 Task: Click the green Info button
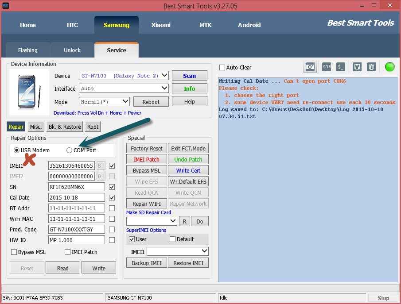[x=190, y=89]
